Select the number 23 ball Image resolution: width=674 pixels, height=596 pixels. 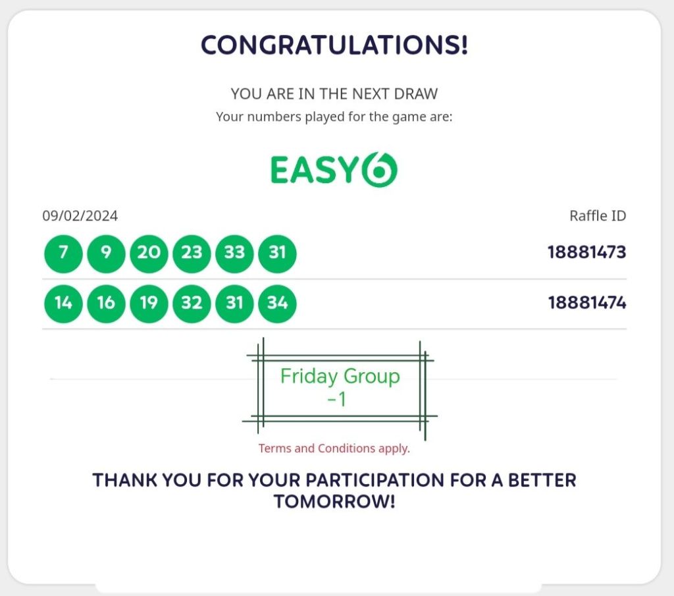coord(192,253)
